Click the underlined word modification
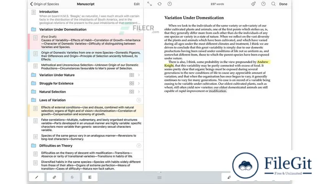The width and height of the screenshot is (319, 184). pyautogui.click(x=217, y=91)
